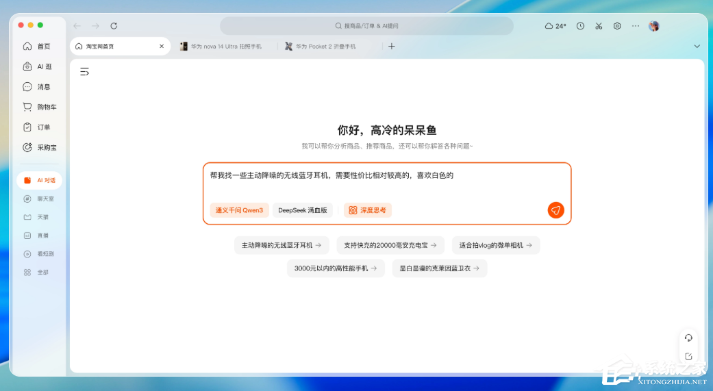
Task: Open the history clock icon
Action: pos(580,26)
